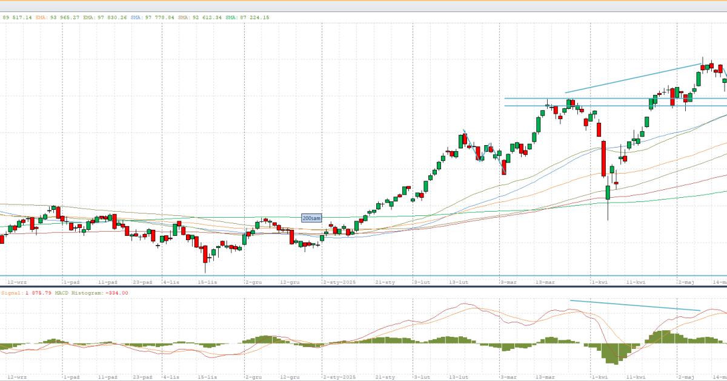Select the falling divergence trendline in MACD panel
The image size is (727, 381).
coord(634,305)
